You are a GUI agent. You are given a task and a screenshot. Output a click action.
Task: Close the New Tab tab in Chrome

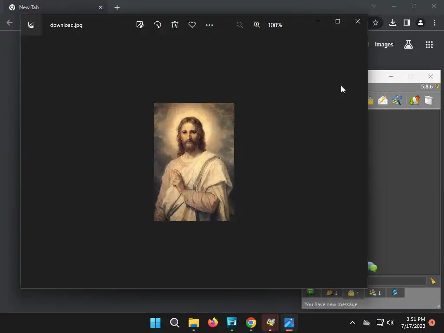(x=101, y=7)
